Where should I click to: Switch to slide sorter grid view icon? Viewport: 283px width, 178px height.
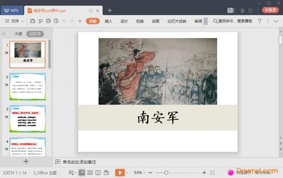pos(90,173)
